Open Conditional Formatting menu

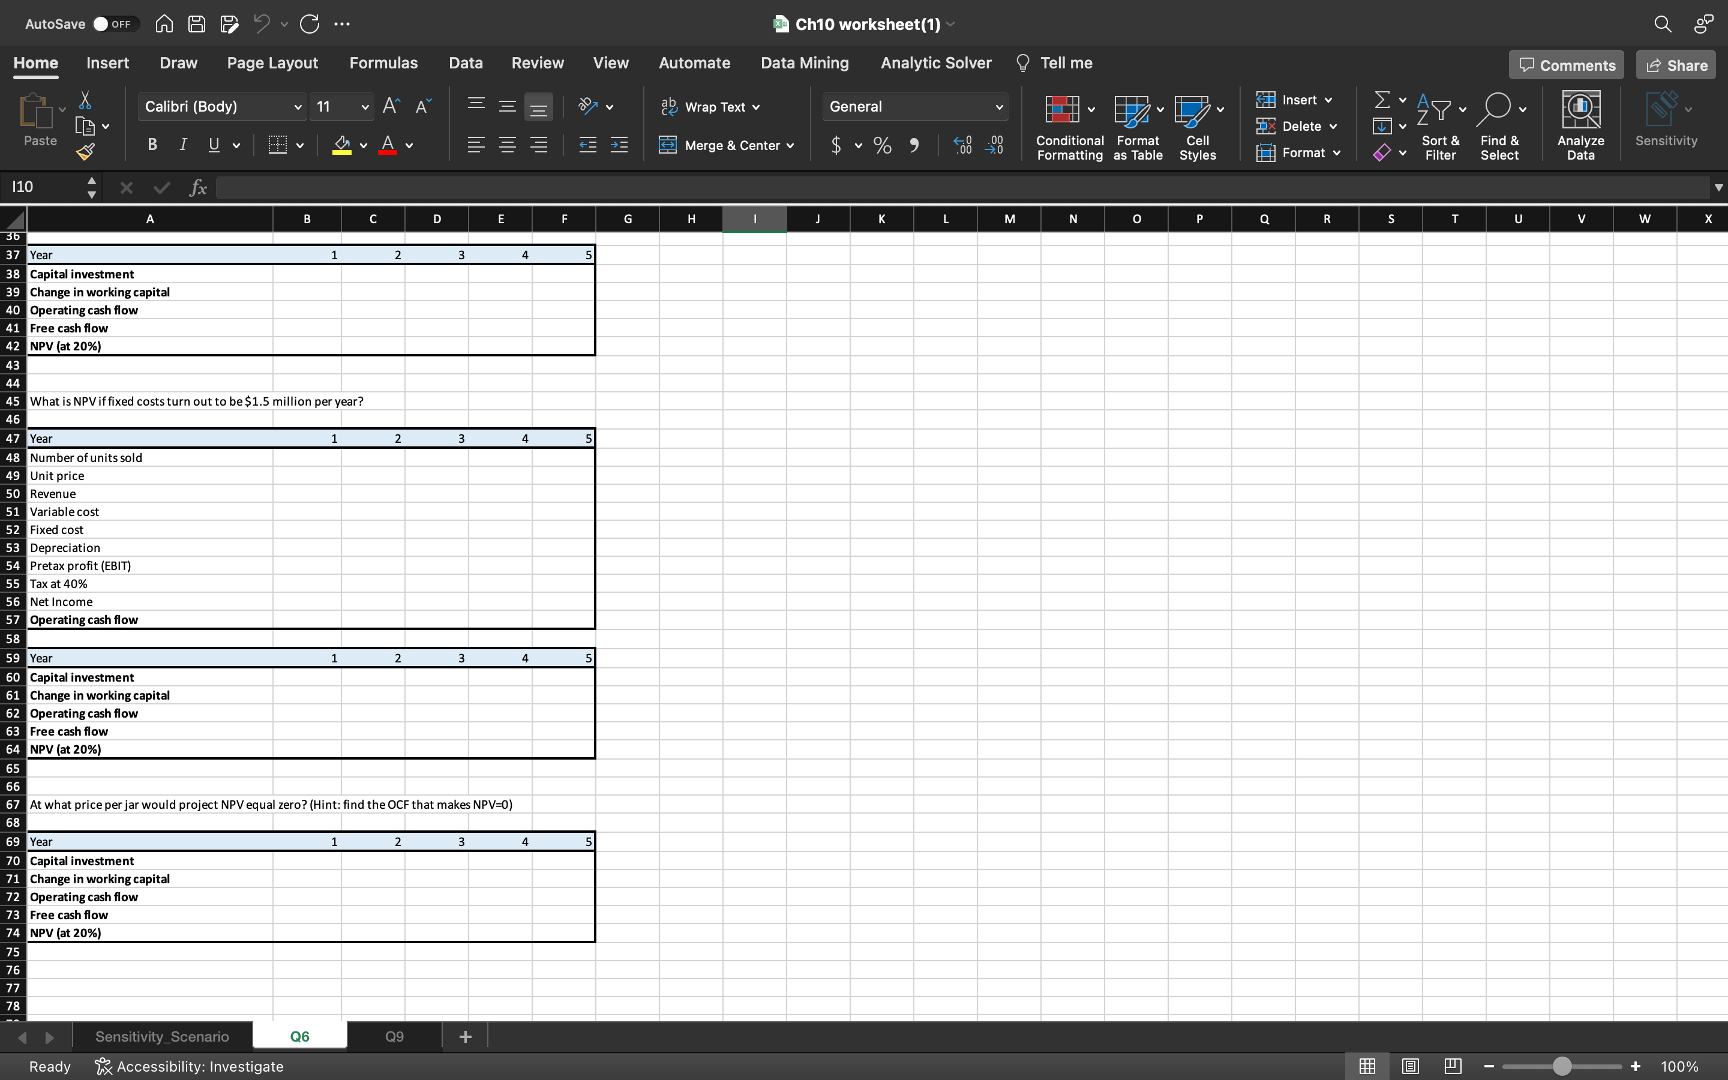point(1069,127)
